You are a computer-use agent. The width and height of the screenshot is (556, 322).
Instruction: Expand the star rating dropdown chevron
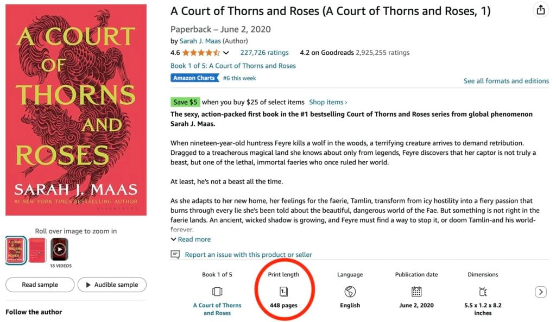point(226,53)
